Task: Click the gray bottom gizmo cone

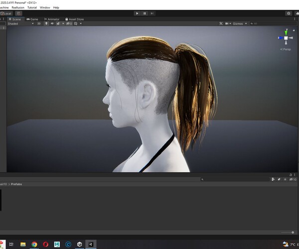Action: [286, 43]
